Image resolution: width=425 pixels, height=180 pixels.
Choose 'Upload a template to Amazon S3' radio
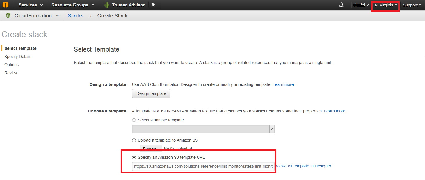(x=134, y=140)
